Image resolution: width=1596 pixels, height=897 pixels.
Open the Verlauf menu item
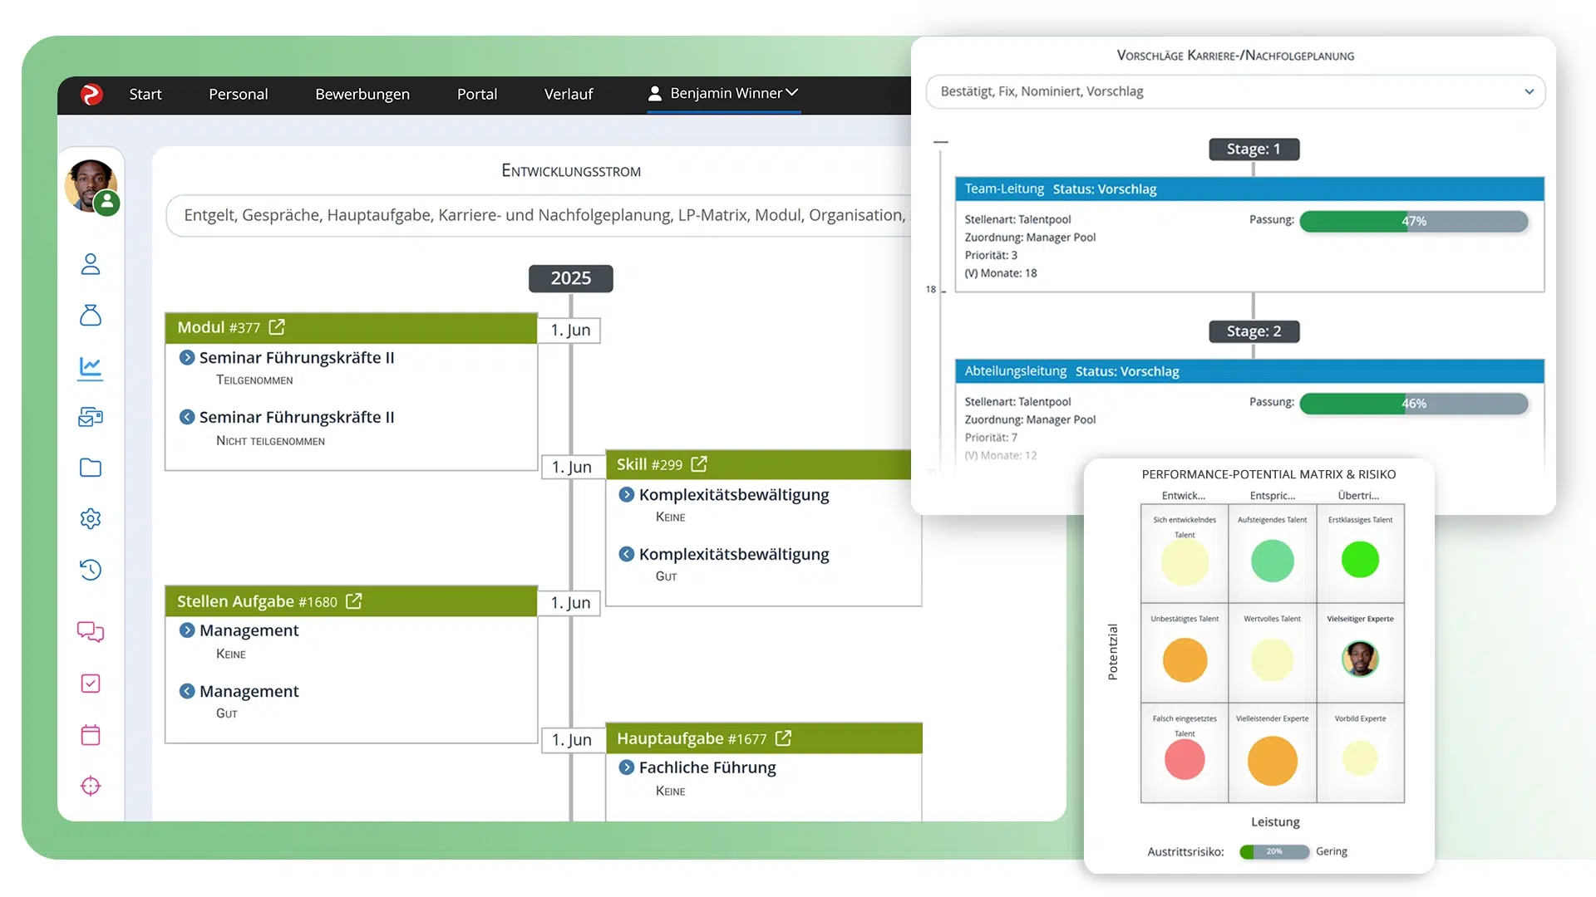click(x=569, y=94)
